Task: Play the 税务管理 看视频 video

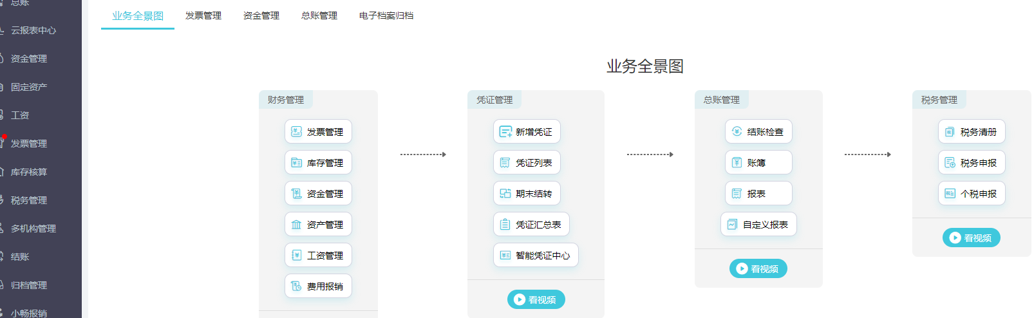Action: click(971, 238)
